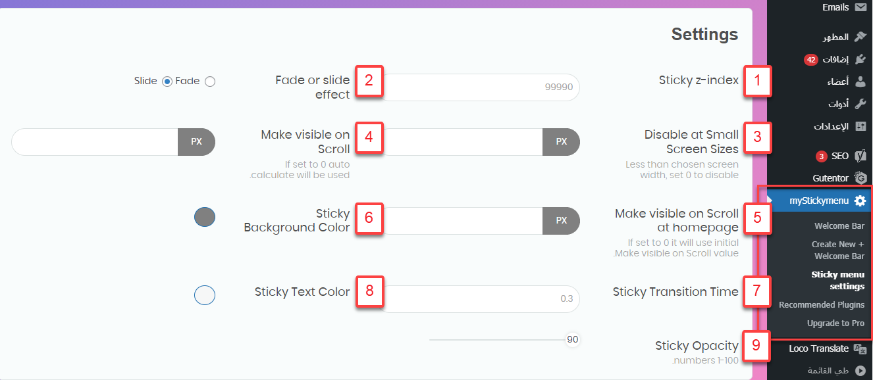Select the Slide effect radio button
873x380 pixels.
click(x=167, y=82)
